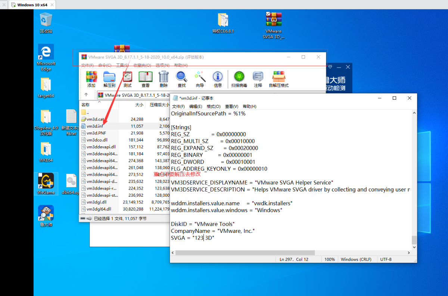Open the 选项(N) menu in WinRAR
The height and width of the screenshot is (296, 448).
(x=162, y=65)
